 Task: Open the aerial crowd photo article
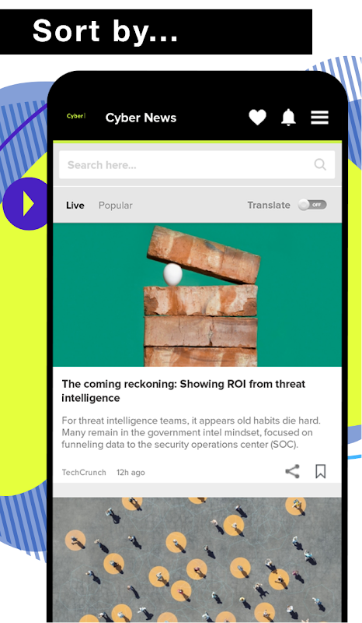point(197,559)
